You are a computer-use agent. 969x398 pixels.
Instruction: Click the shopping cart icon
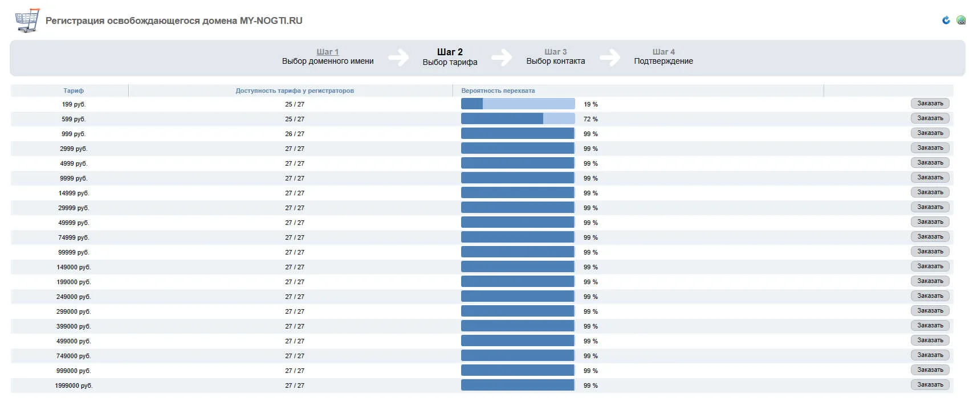(x=27, y=20)
